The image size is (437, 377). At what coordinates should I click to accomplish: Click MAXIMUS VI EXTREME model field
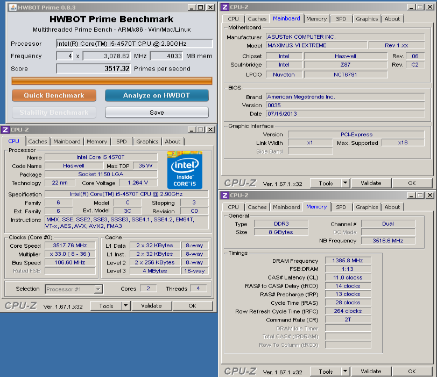point(316,45)
